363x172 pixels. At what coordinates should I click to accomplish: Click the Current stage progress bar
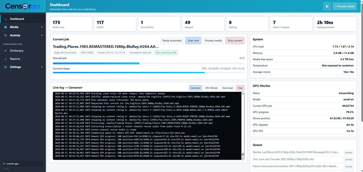(149, 73)
